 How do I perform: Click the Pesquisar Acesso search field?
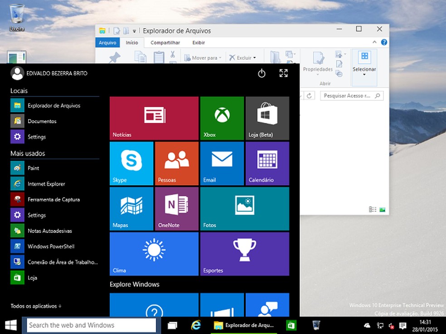[352, 95]
